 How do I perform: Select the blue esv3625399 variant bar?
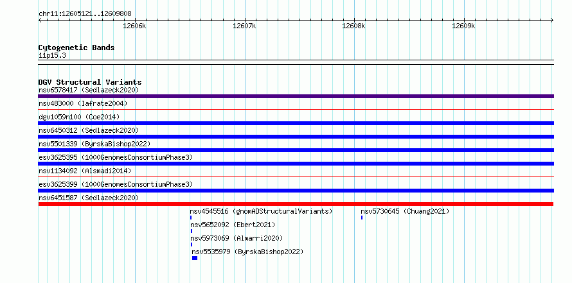[296, 191]
